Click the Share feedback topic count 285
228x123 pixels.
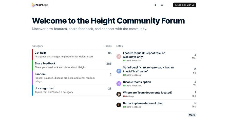pyautogui.click(x=109, y=64)
